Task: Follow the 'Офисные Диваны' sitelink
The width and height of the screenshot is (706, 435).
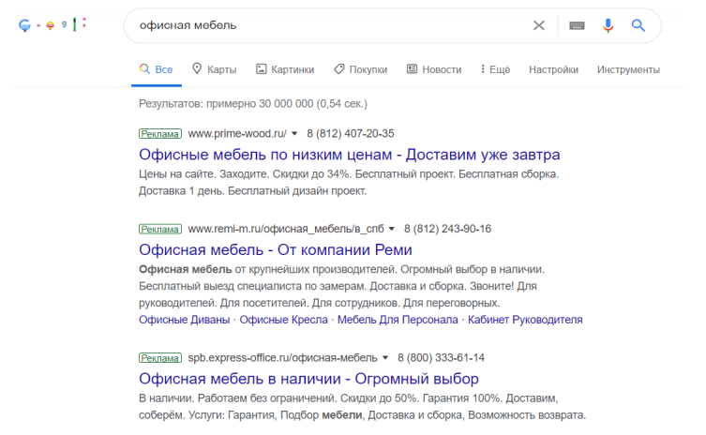Action: [x=184, y=320]
